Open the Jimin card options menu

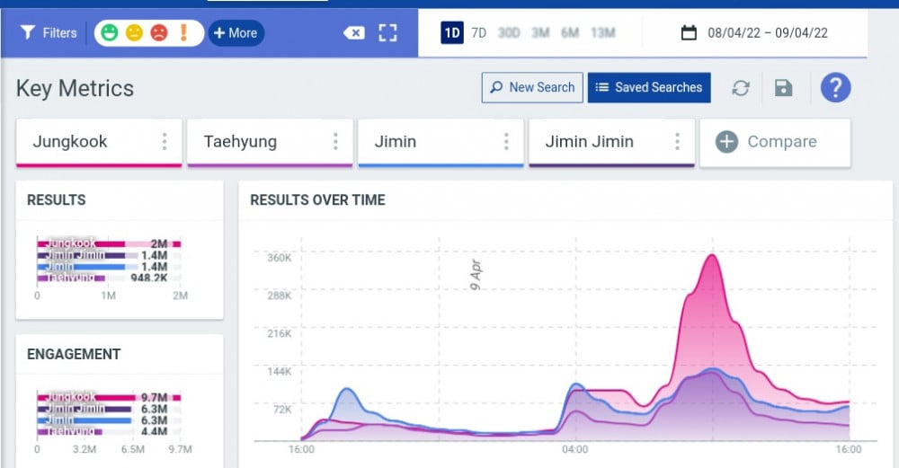tap(506, 142)
